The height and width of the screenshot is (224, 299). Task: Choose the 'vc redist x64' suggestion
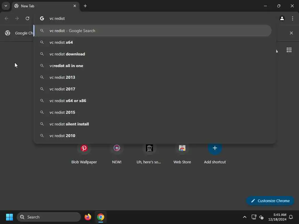(152, 42)
